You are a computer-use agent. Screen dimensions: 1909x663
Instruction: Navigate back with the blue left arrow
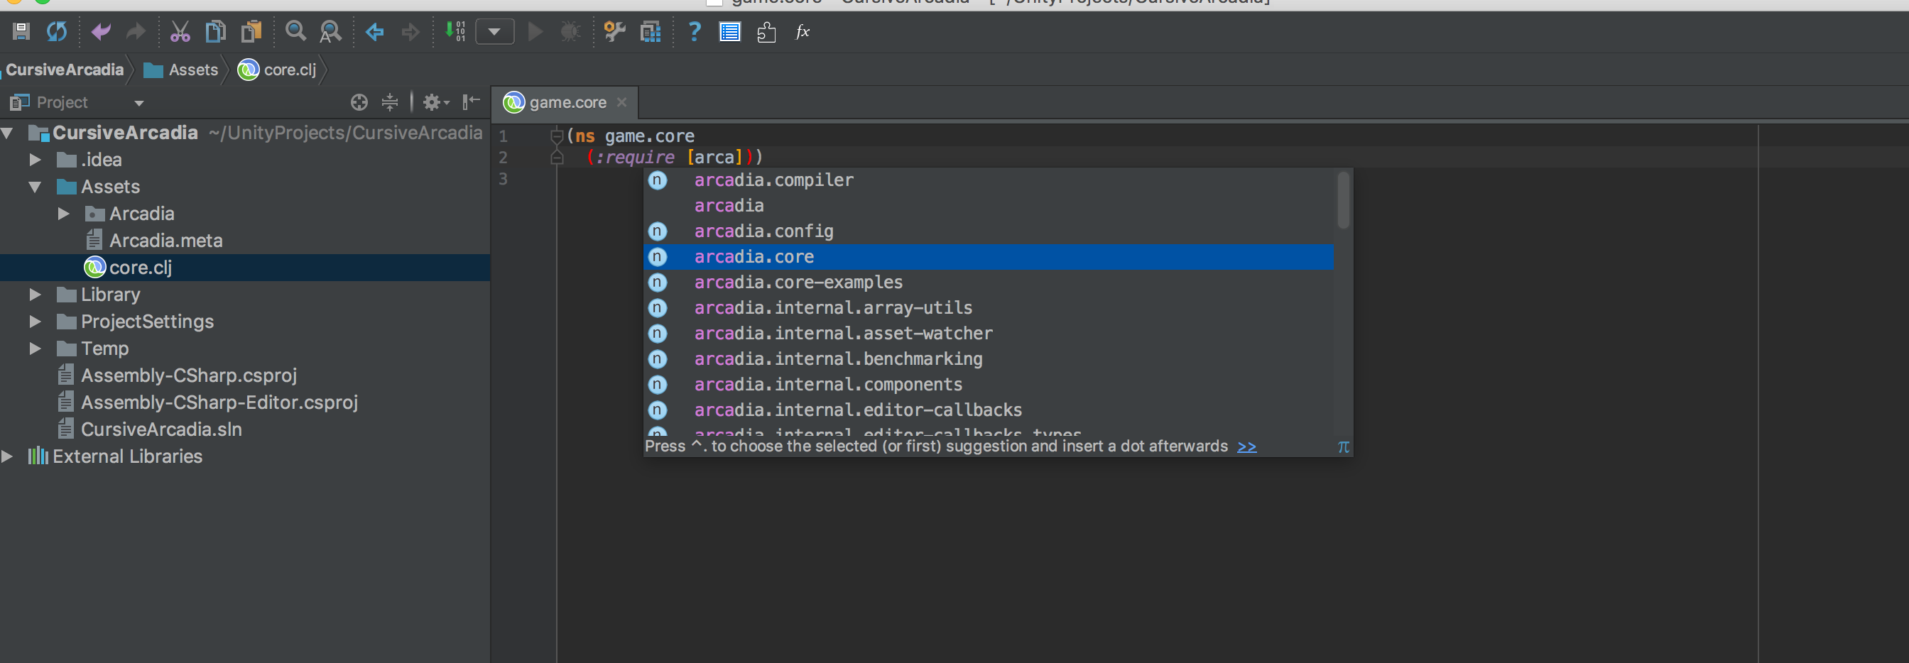click(375, 32)
